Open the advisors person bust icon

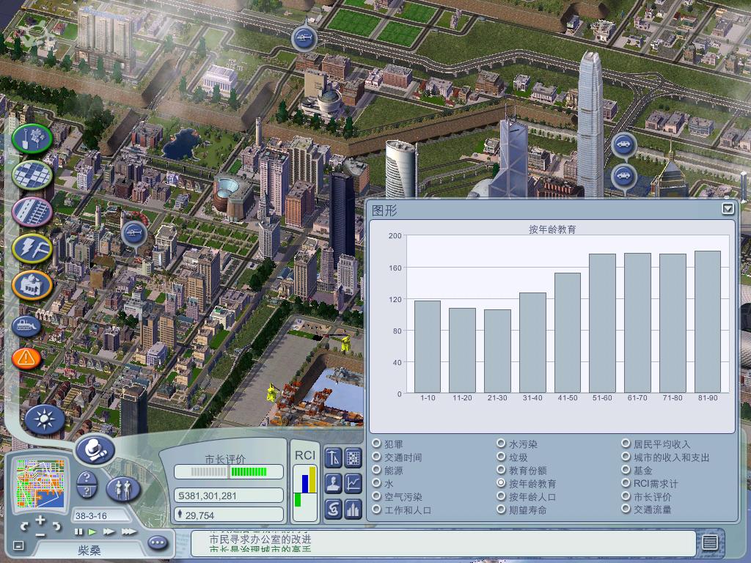(334, 484)
